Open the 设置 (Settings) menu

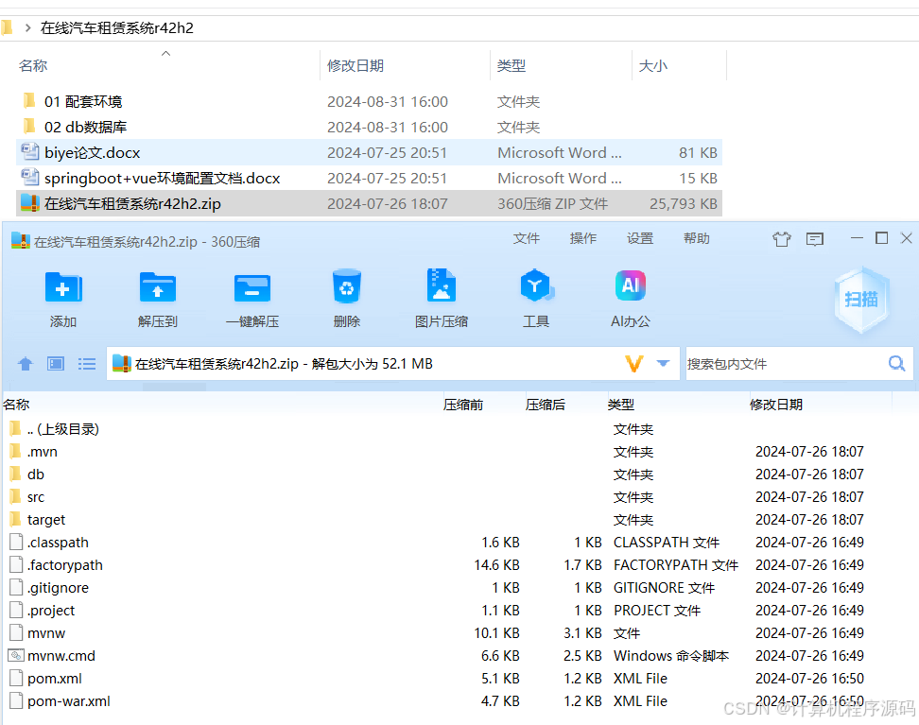click(x=640, y=239)
